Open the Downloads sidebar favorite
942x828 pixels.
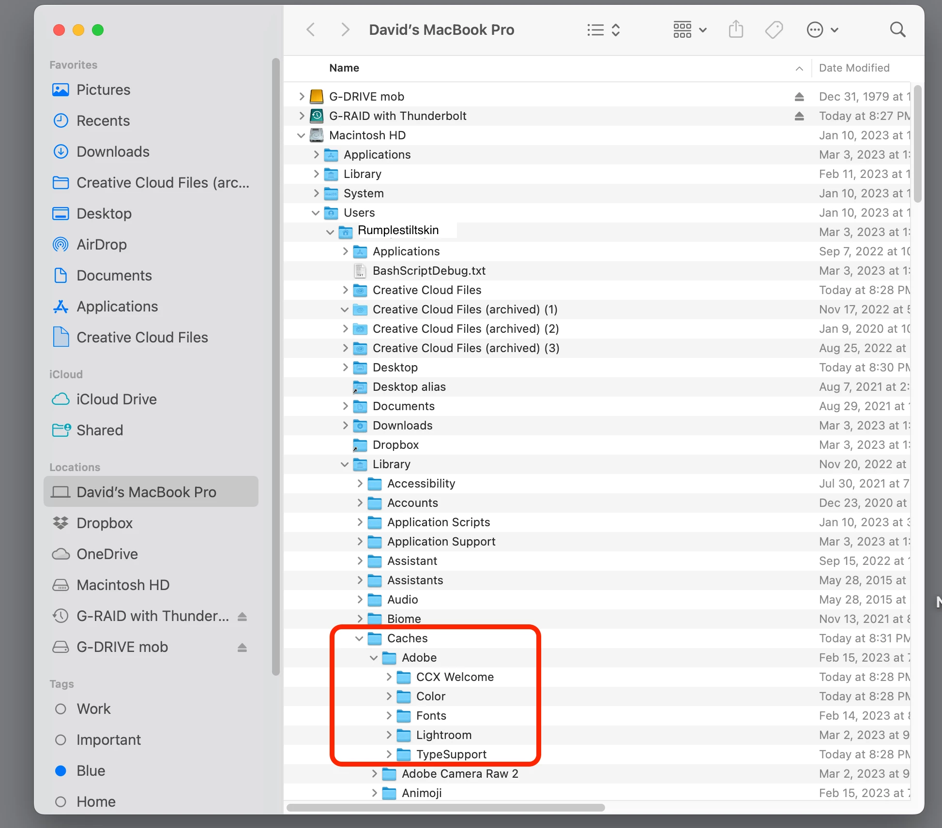coord(113,152)
